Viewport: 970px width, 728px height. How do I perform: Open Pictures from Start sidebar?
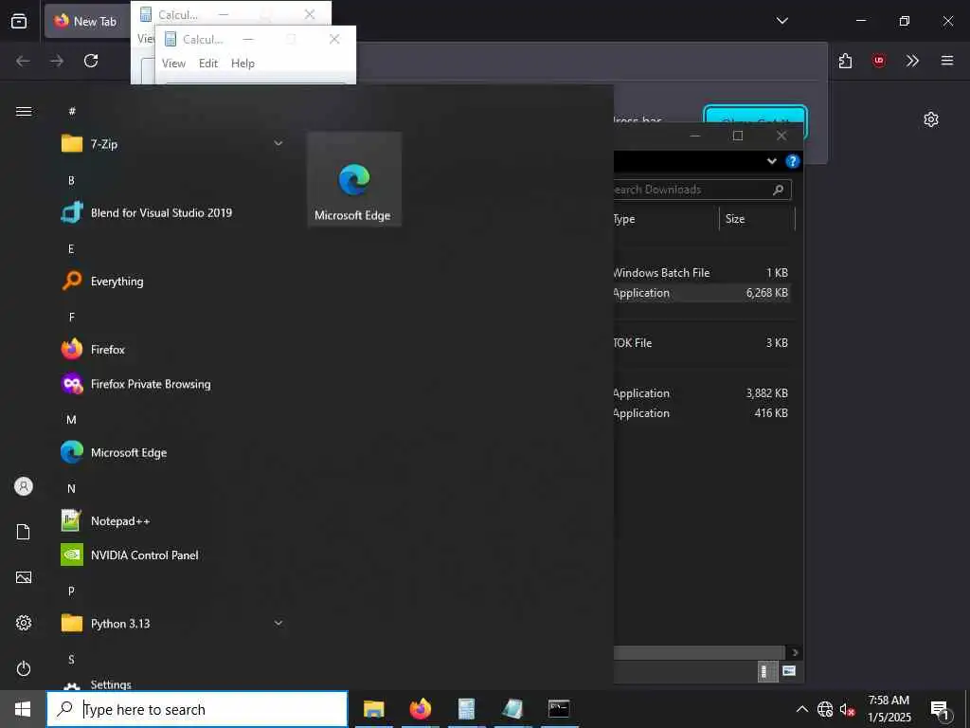[24, 577]
